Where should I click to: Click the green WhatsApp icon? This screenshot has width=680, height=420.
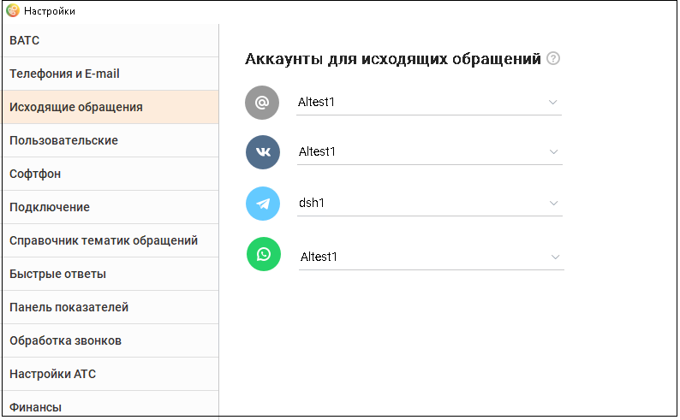coord(264,254)
